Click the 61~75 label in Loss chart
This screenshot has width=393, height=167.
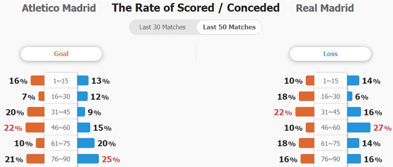[330, 143]
